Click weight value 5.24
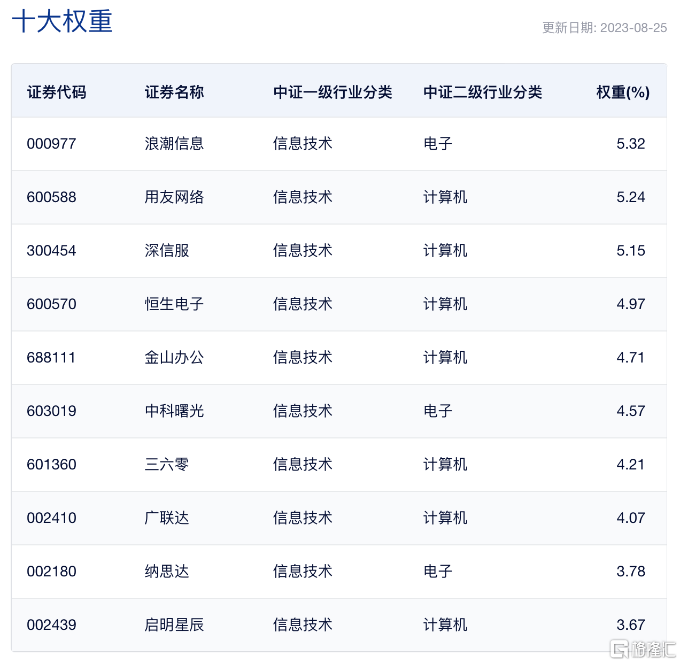The image size is (680, 663). pos(631,197)
